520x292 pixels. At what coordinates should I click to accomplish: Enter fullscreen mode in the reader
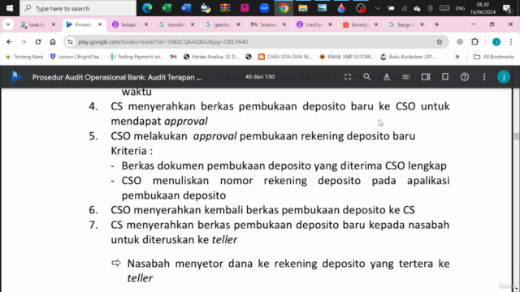[348, 77]
